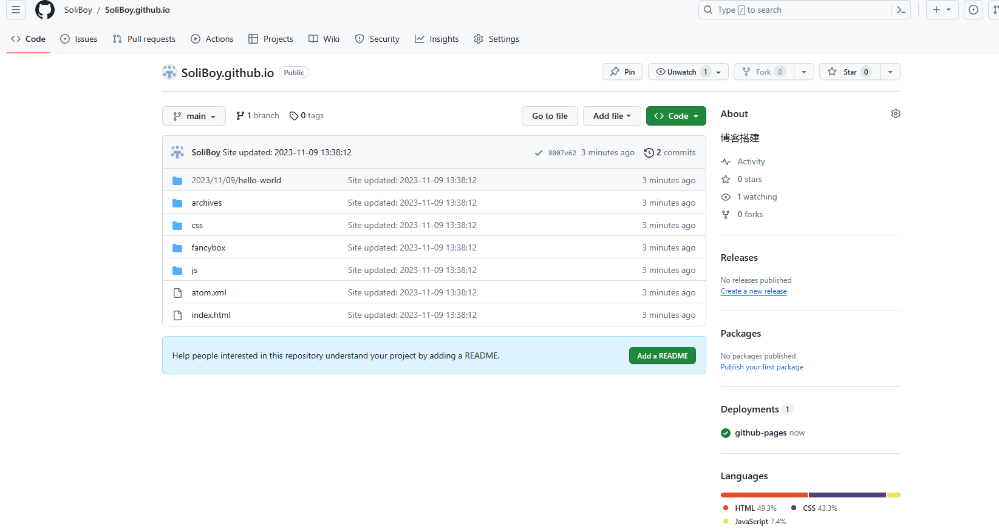Switch to the Code tab
The image size is (999, 532).
[29, 39]
